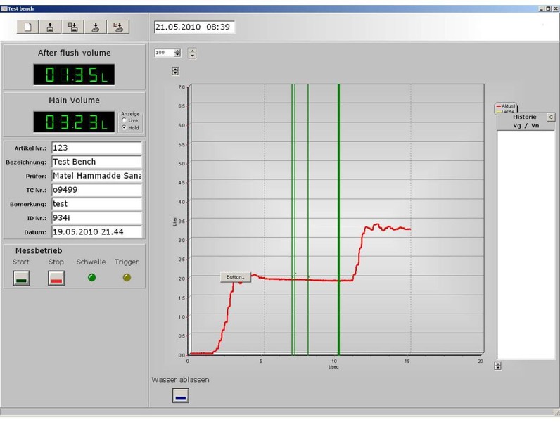Click the C button in Historie header
This screenshot has width=560, height=422.
[x=551, y=117]
